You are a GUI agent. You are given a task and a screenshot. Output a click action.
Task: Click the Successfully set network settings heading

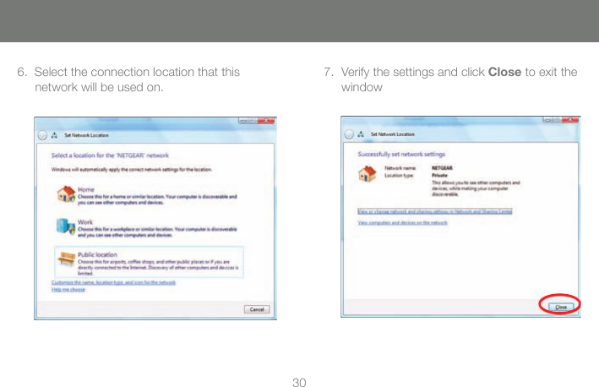[401, 154]
